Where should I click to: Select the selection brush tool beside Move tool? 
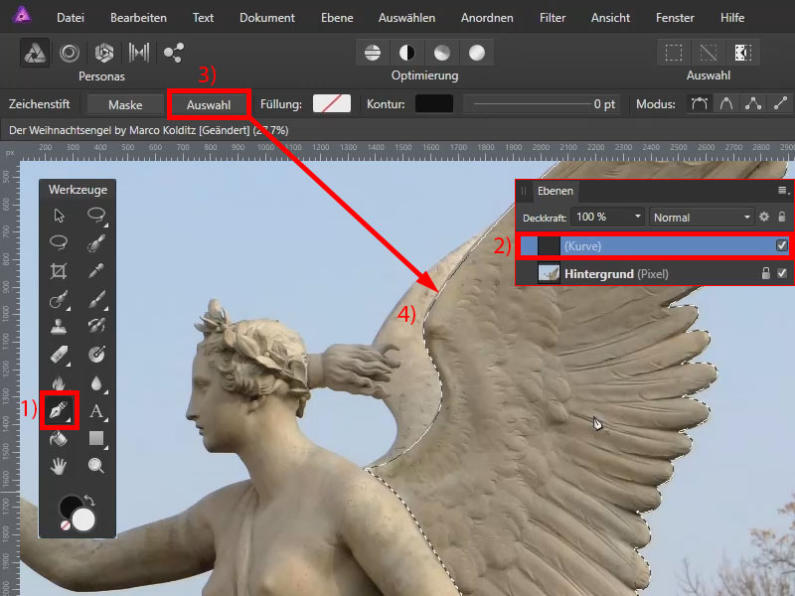pyautogui.click(x=96, y=216)
